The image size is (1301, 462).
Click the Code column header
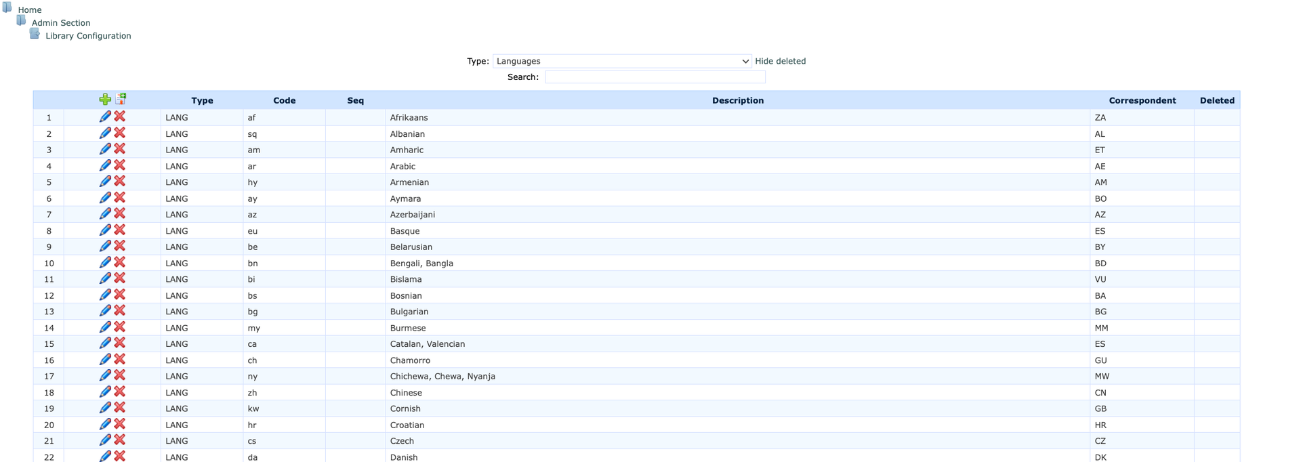pos(284,100)
